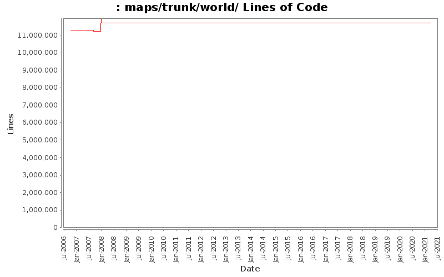
Task: Click the Jan-2021 date label
Action: click(x=425, y=249)
